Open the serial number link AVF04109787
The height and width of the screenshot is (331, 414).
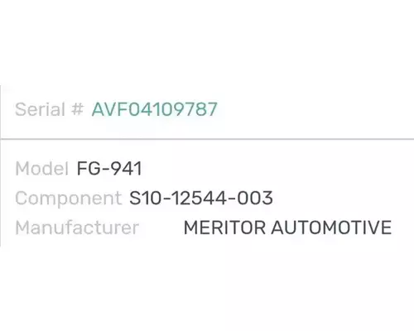[155, 109]
